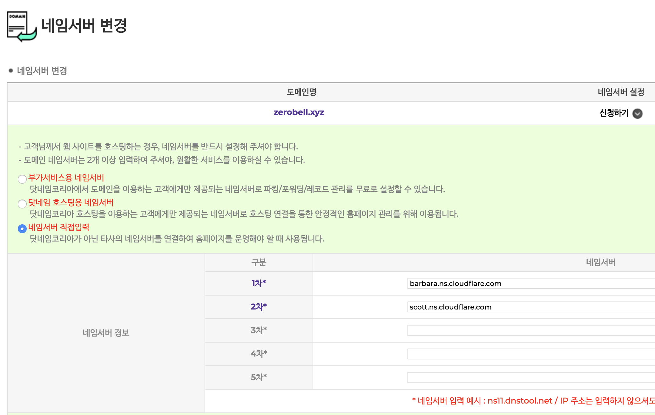The image size is (655, 415).
Task: Click the 도메인명 column header
Action: coord(301,92)
